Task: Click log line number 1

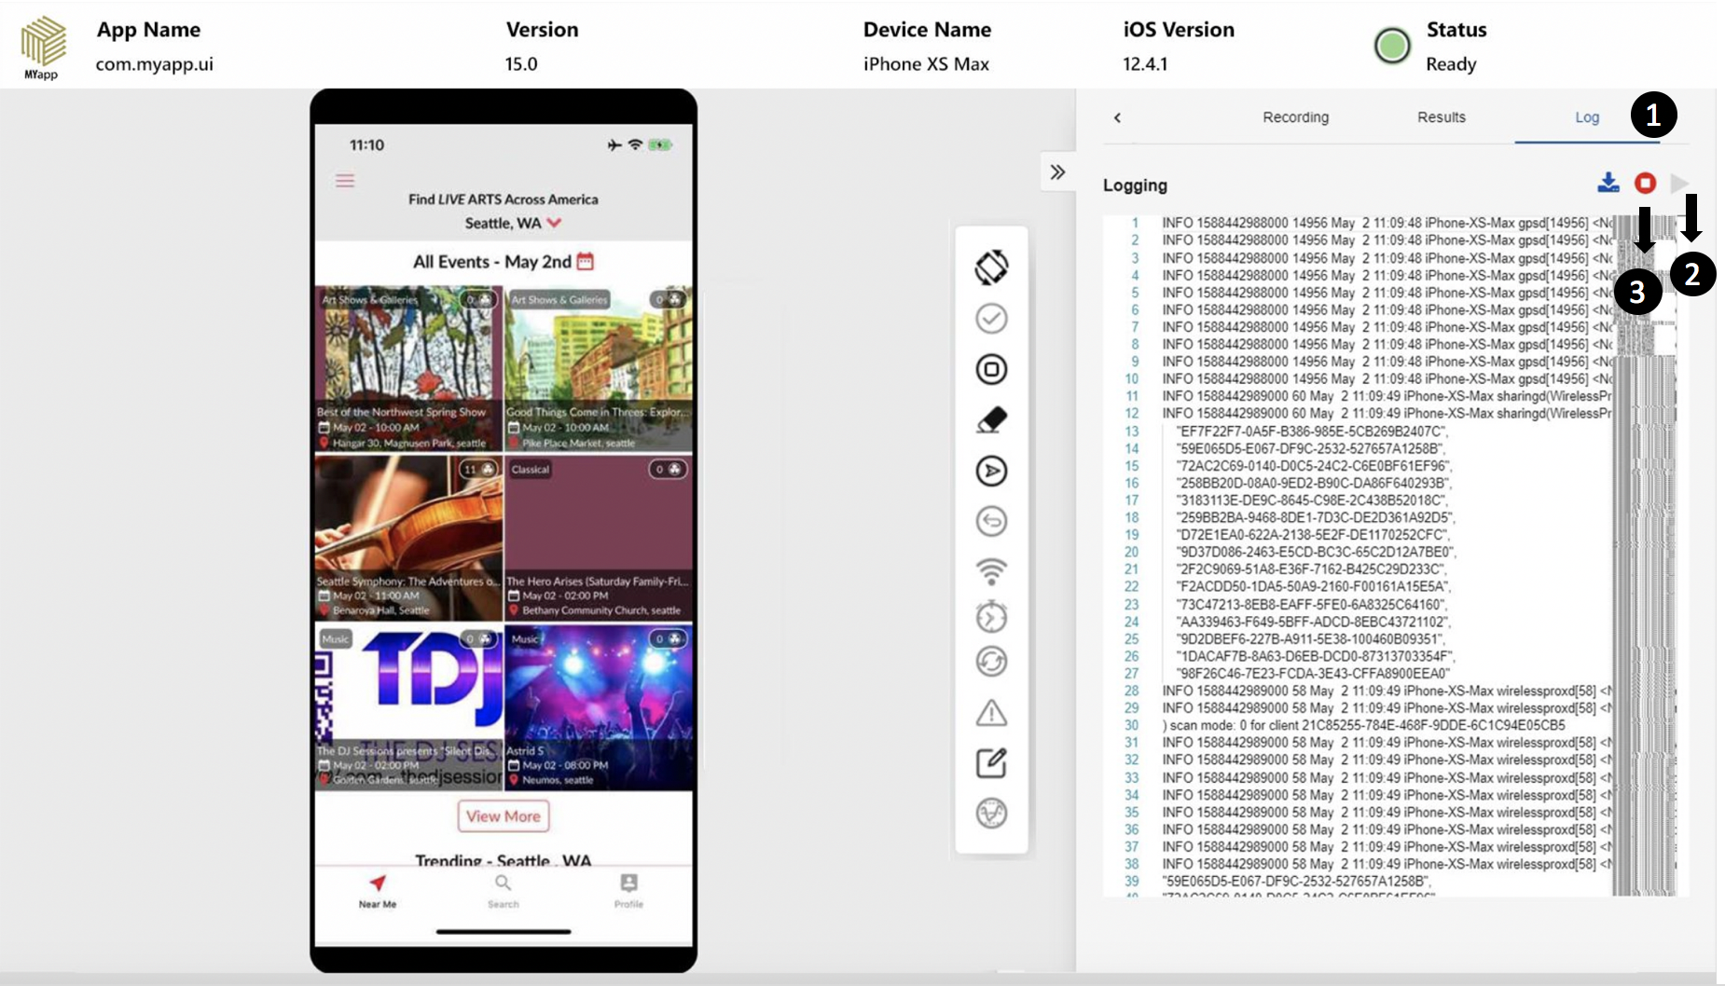Action: [x=1135, y=223]
